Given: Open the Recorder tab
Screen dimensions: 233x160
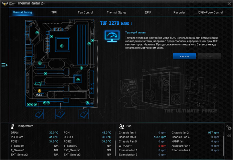Looking at the screenshot, I should (179, 13).
